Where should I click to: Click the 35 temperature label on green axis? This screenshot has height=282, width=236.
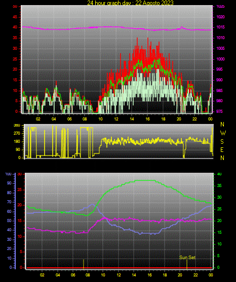pos(219,185)
